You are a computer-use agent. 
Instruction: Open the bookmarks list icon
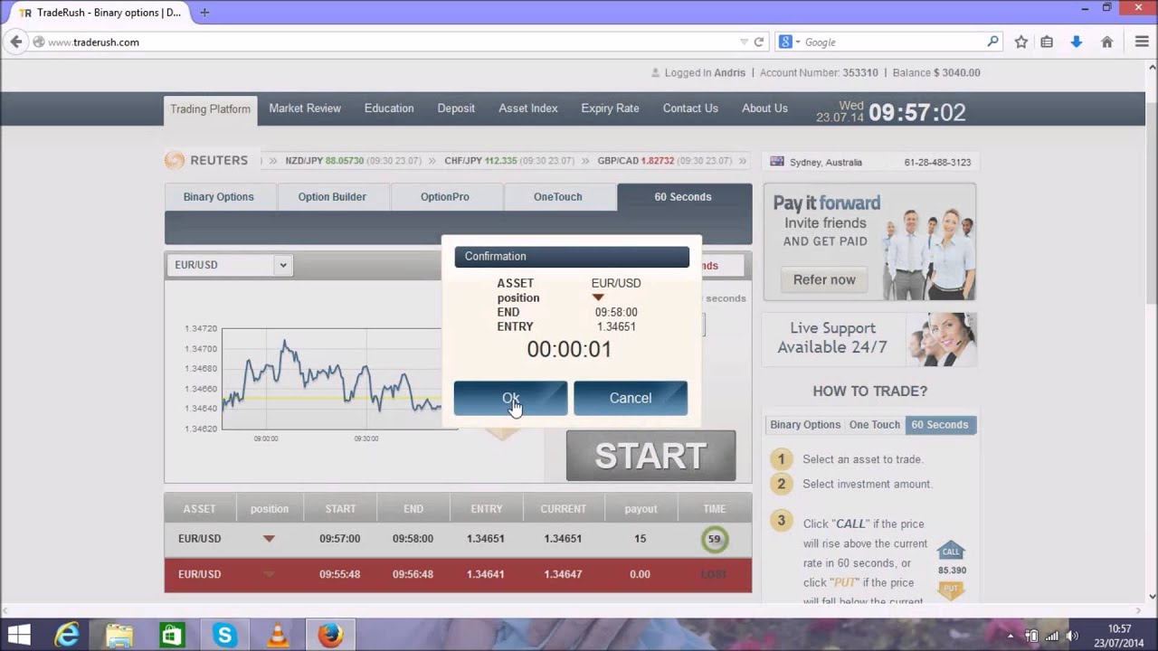[1047, 42]
